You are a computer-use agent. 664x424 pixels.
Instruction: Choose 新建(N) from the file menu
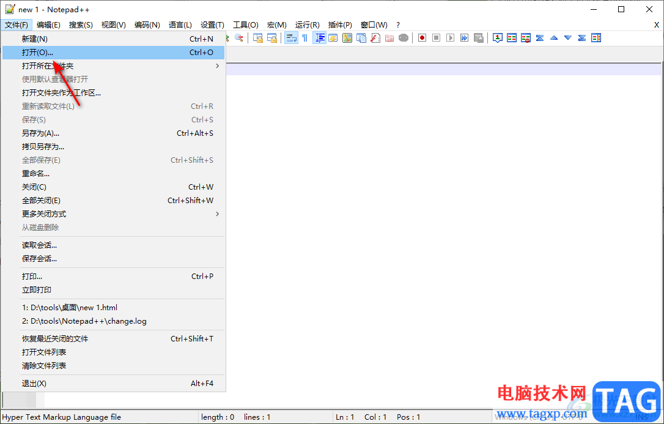[114, 39]
